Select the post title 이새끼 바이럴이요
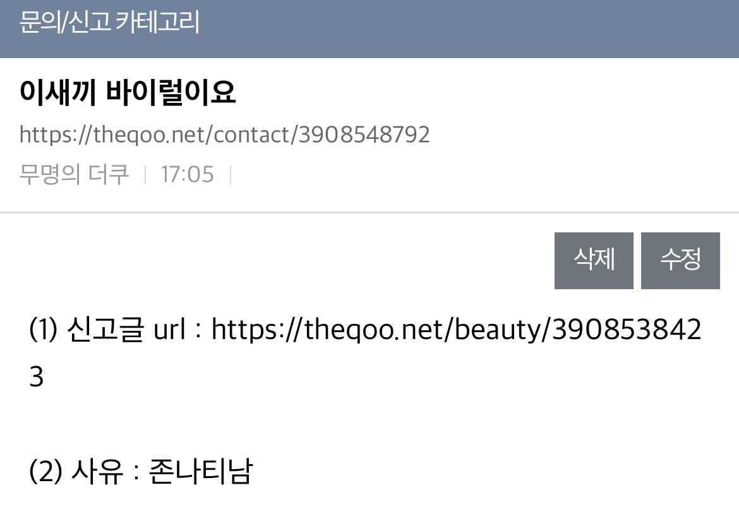 coord(127,92)
